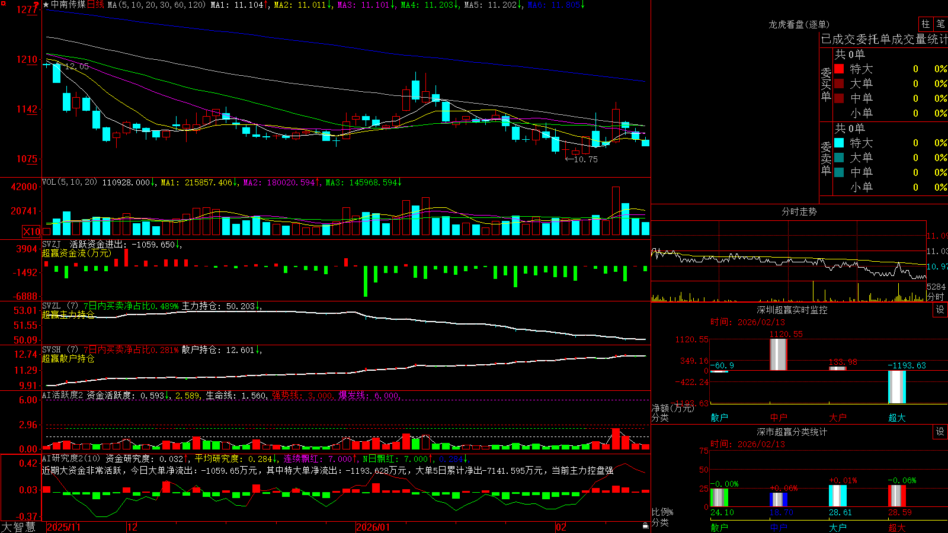Open the VOL(5,10,20) indicator parameters
The width and height of the screenshot is (948, 533).
(69, 182)
